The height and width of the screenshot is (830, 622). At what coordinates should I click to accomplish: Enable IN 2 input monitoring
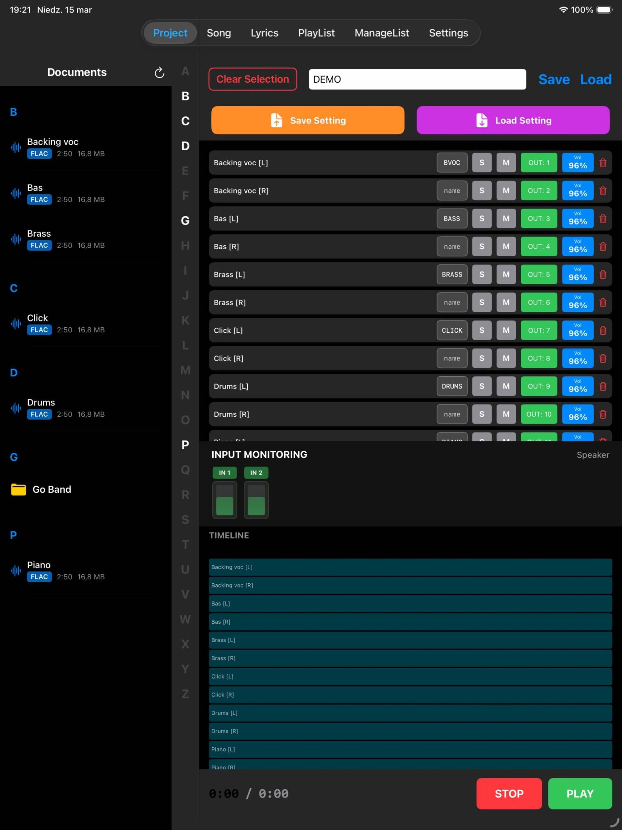(256, 473)
